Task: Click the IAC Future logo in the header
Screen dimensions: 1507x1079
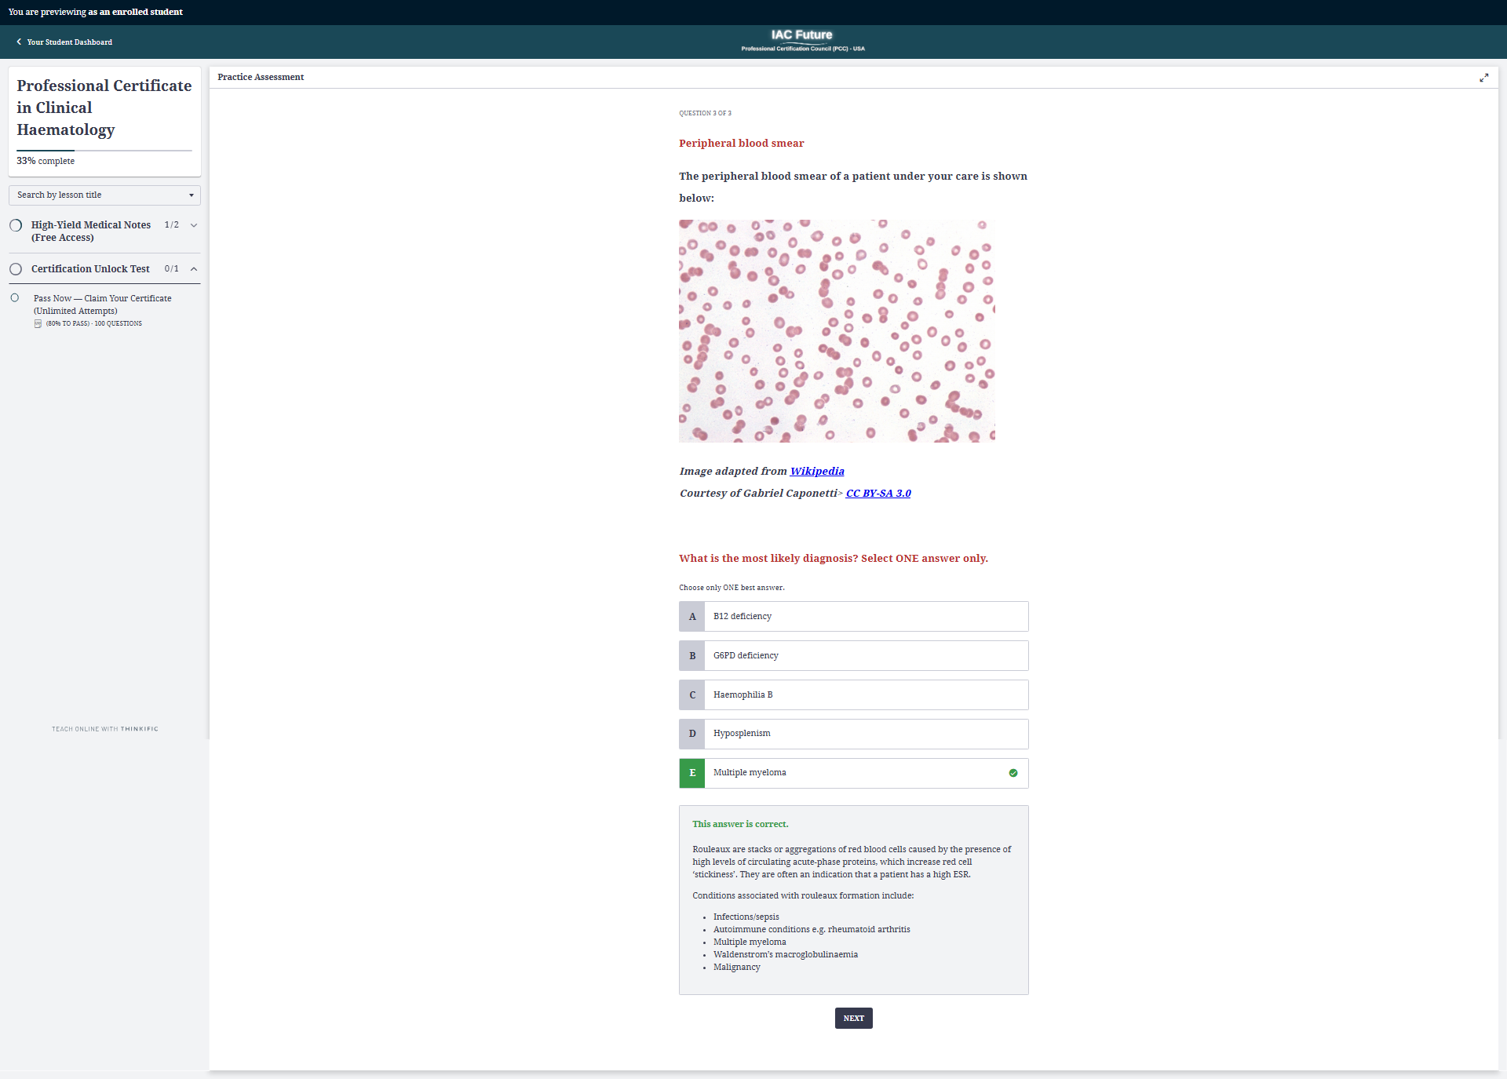Action: pyautogui.click(x=802, y=40)
